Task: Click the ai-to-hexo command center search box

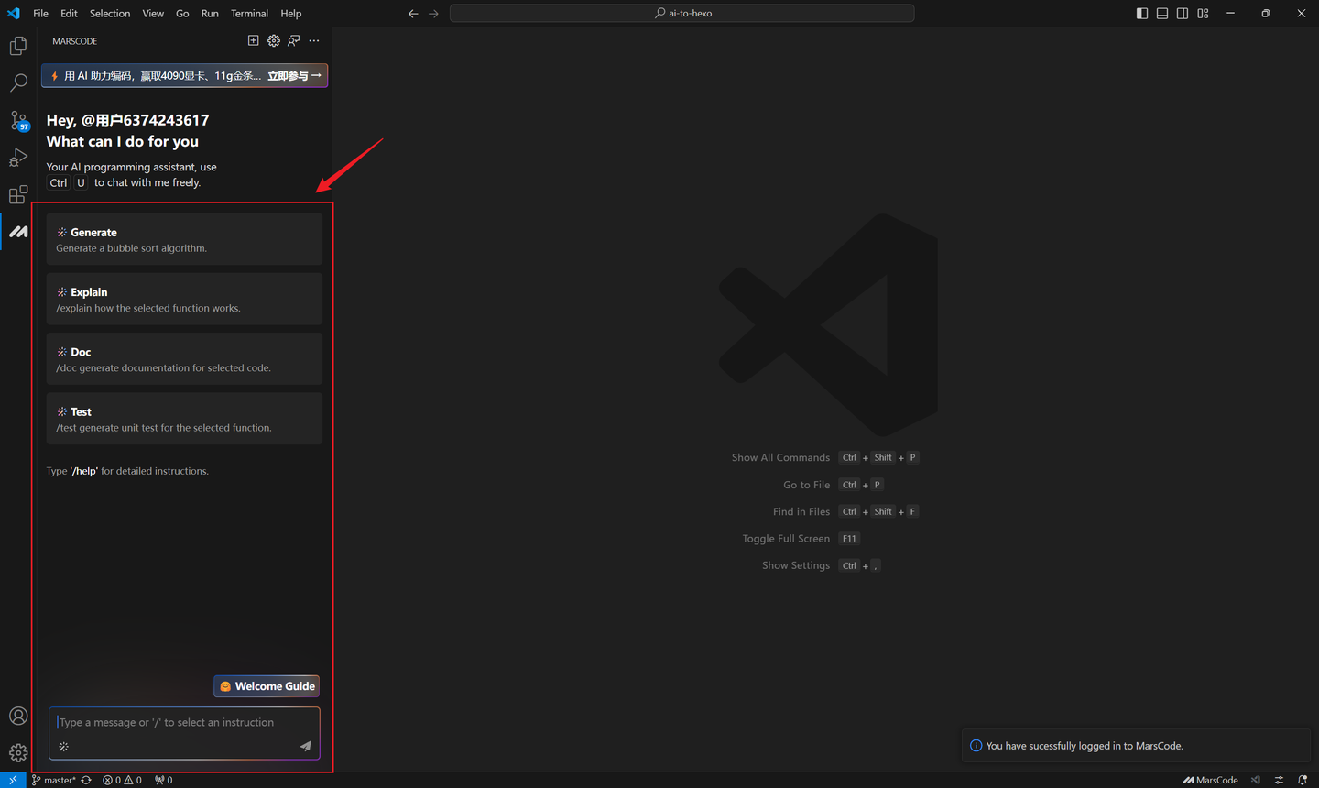Action: [682, 14]
